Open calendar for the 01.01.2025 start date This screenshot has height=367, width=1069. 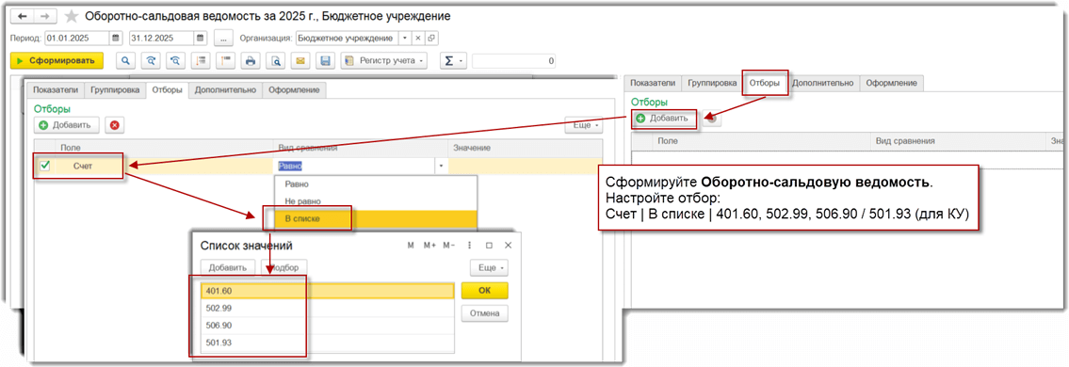click(x=116, y=38)
